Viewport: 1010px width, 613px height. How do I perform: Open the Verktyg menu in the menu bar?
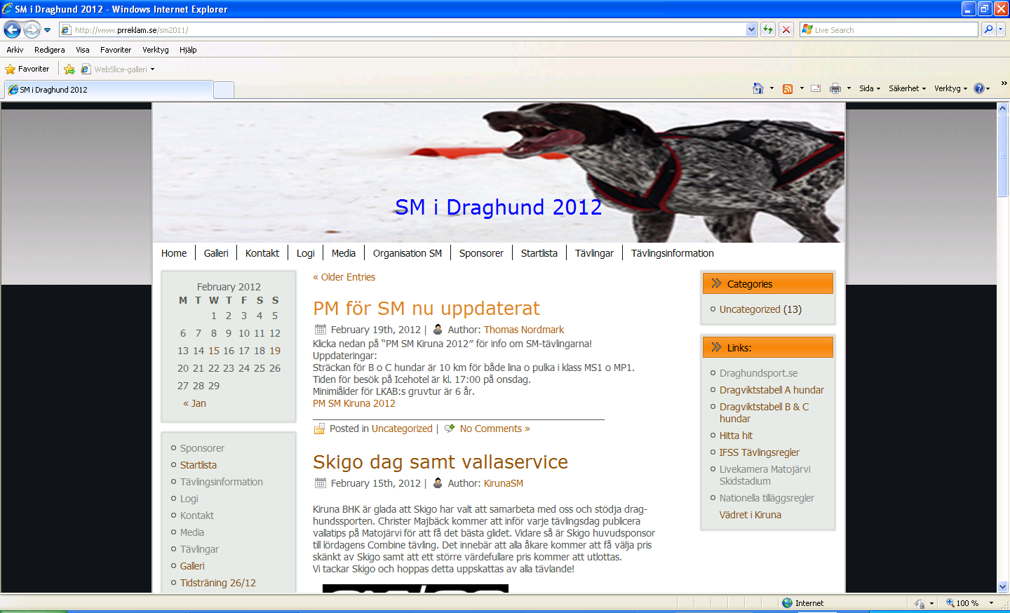156,50
